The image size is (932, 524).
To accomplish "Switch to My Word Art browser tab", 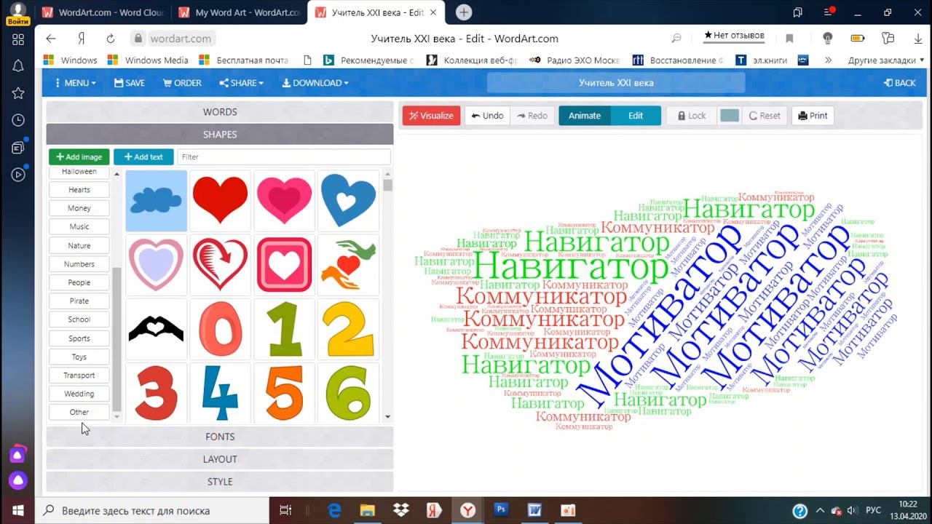I will pyautogui.click(x=239, y=12).
